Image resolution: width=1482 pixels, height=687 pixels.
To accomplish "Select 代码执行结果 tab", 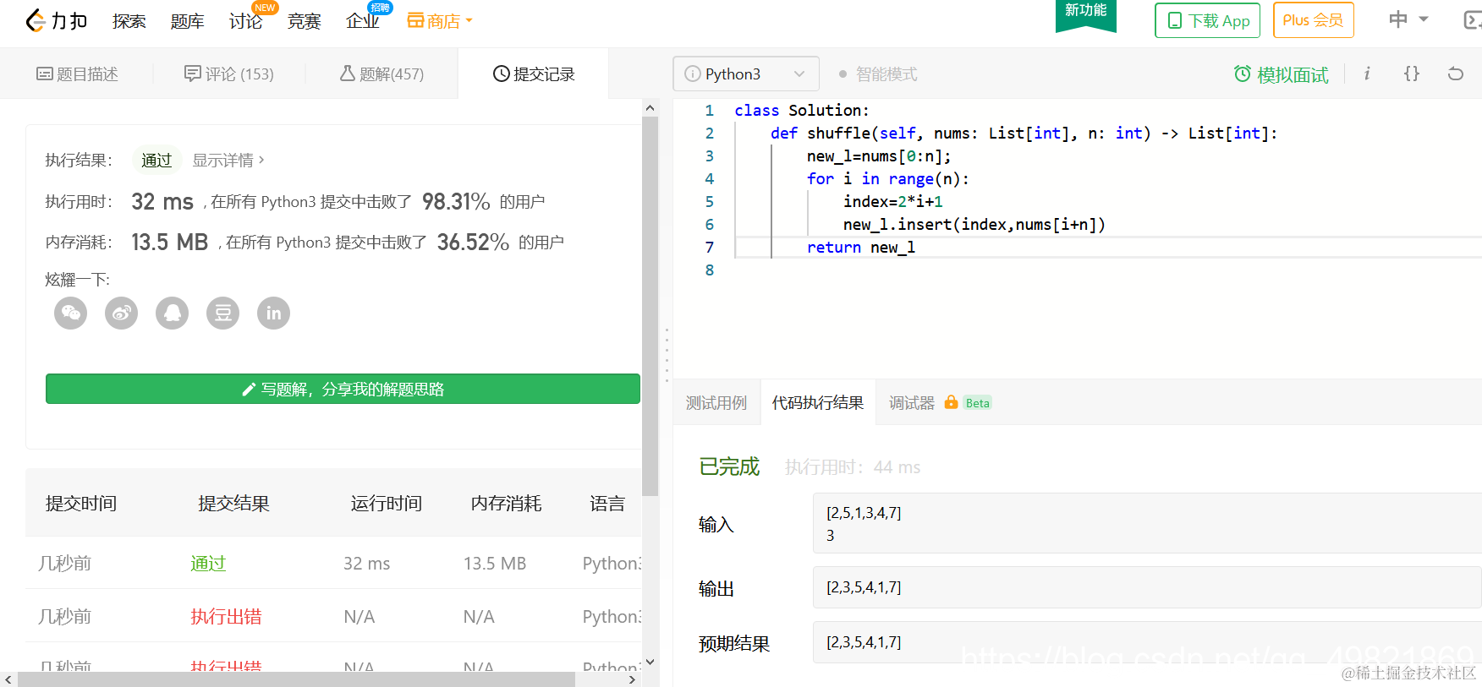I will point(818,403).
